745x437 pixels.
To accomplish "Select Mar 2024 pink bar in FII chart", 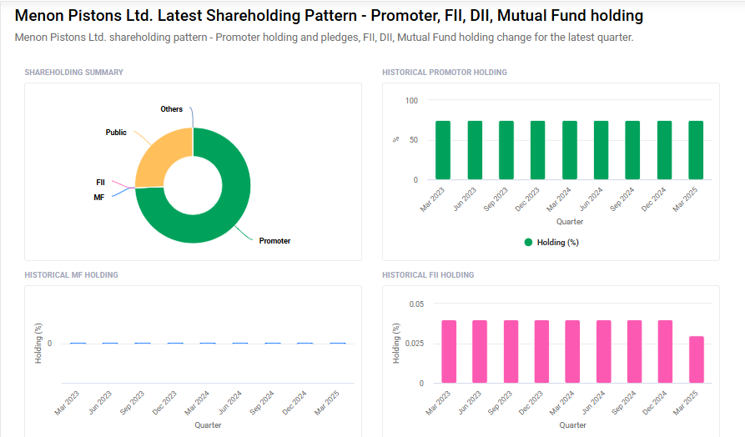I will pyautogui.click(x=572, y=351).
